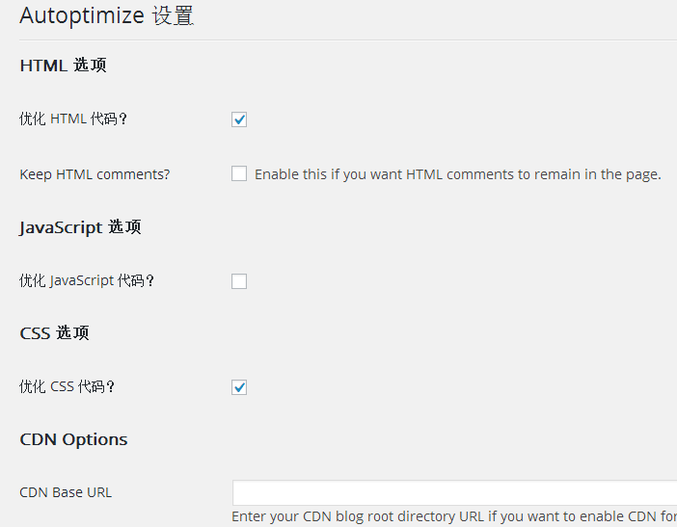Click the 优化 HTML 代码 label text
Image resolution: width=677 pixels, height=527 pixels.
[74, 119]
